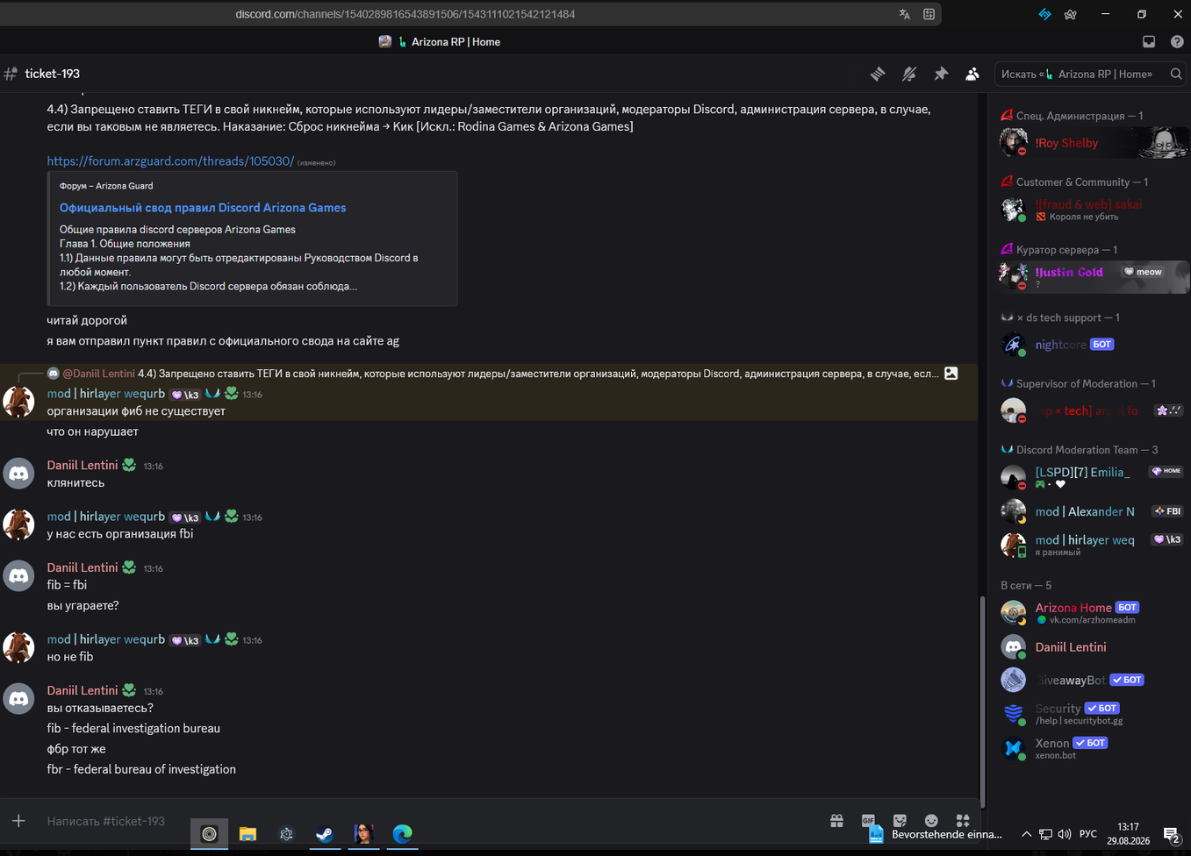The width and height of the screenshot is (1191, 856).
Task: Select the GiveawayBot member
Action: point(1094,680)
